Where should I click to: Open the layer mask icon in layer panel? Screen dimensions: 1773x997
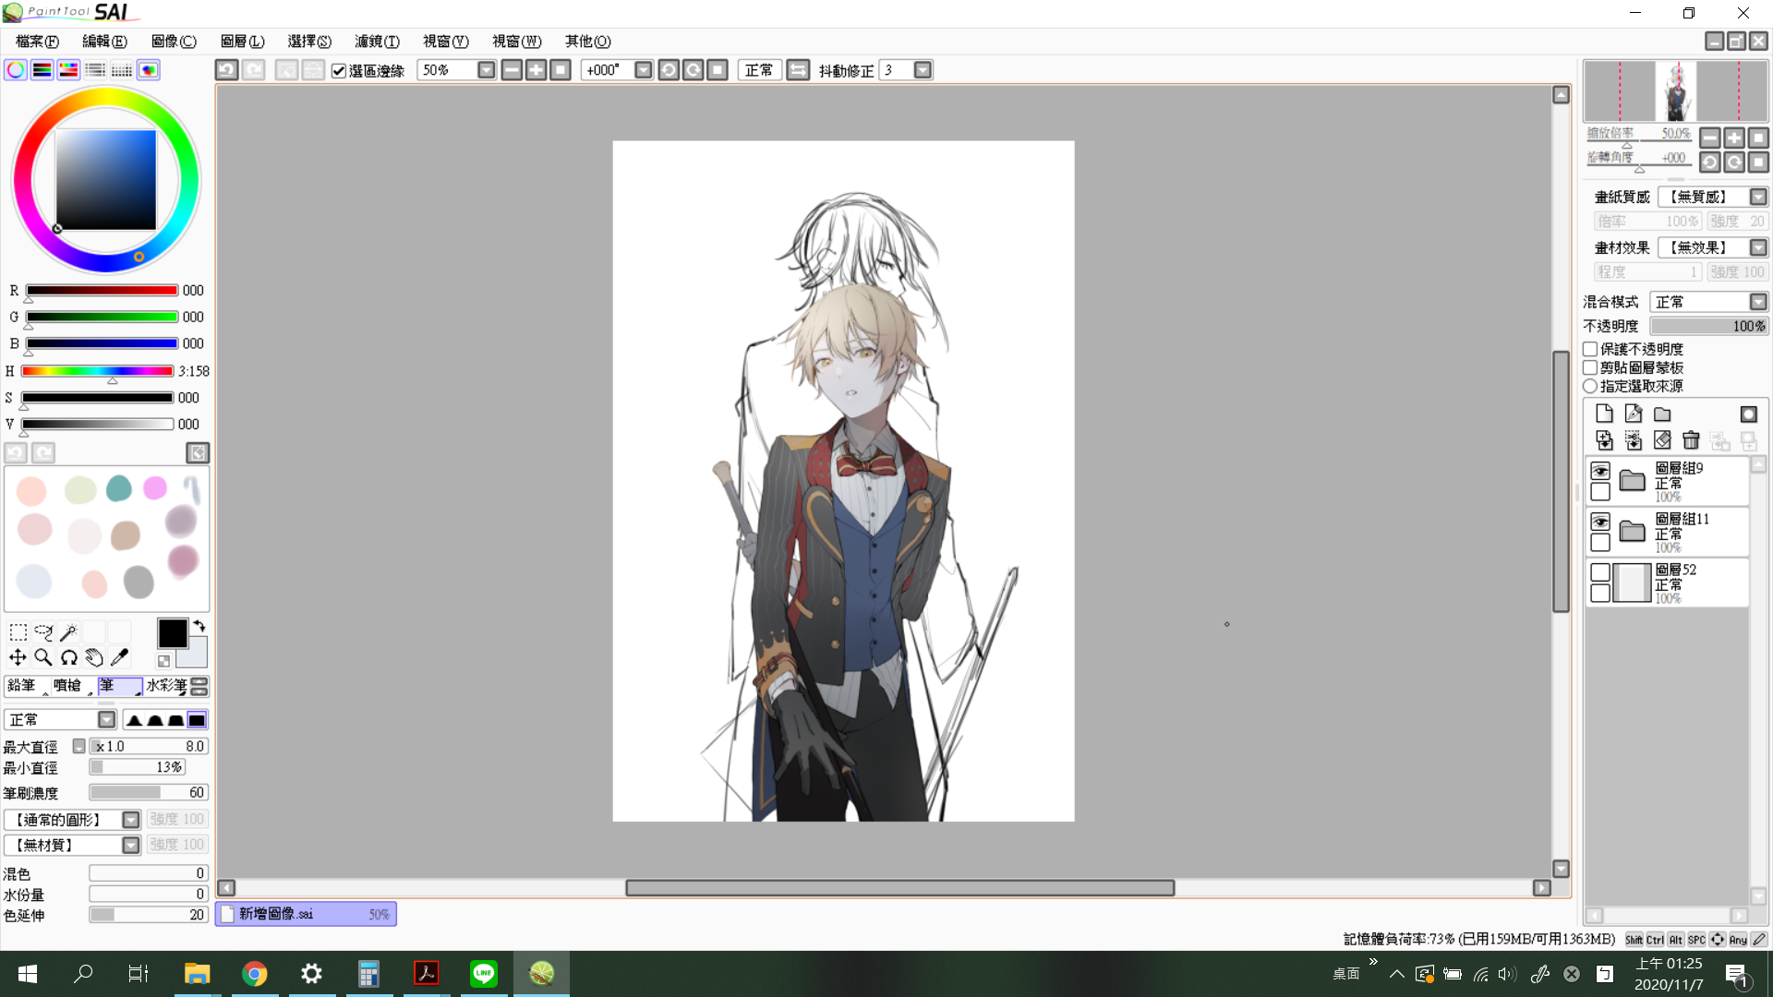[1748, 414]
